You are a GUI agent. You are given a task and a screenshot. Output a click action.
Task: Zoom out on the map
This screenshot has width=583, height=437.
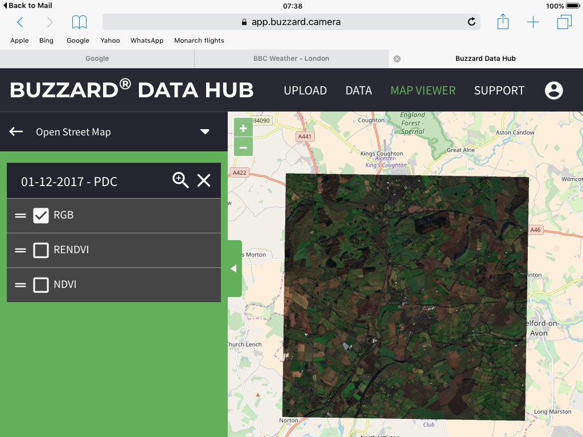click(243, 147)
